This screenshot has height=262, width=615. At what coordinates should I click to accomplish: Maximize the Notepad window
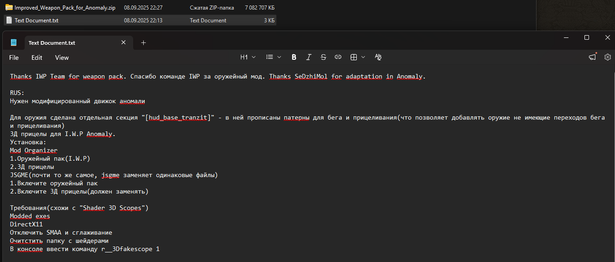tap(587, 37)
